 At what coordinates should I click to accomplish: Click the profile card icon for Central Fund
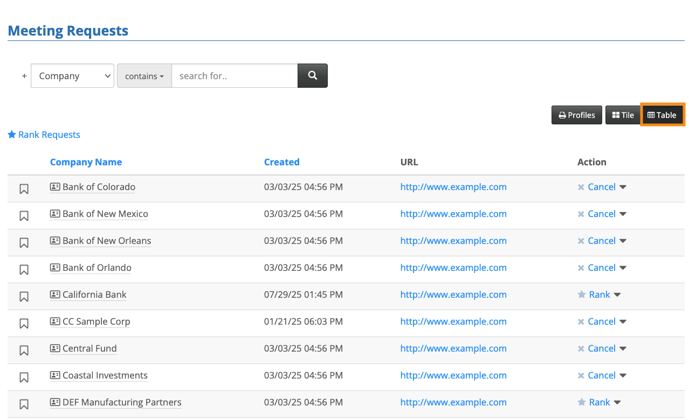[x=55, y=348]
